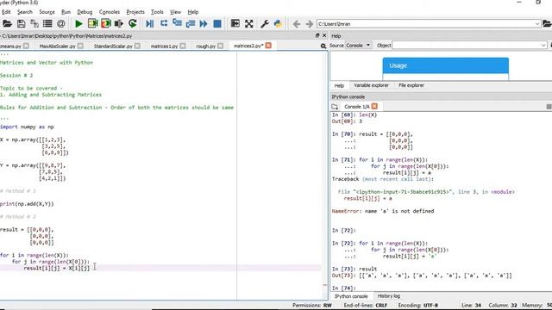552x310 pixels.
Task: Open the Python path manager
Action: [x=278, y=23]
